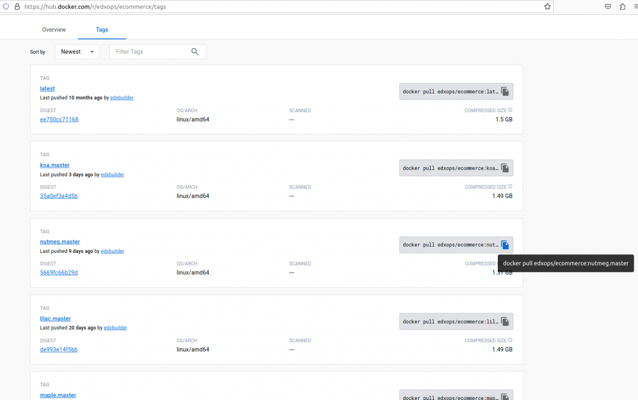The image size is (638, 400).
Task: Open the Pocket save icon in browser toolbar
Action: (x=608, y=6)
